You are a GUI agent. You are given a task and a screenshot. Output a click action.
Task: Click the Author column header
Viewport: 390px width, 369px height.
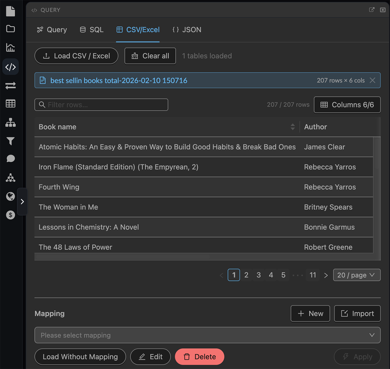tap(316, 127)
